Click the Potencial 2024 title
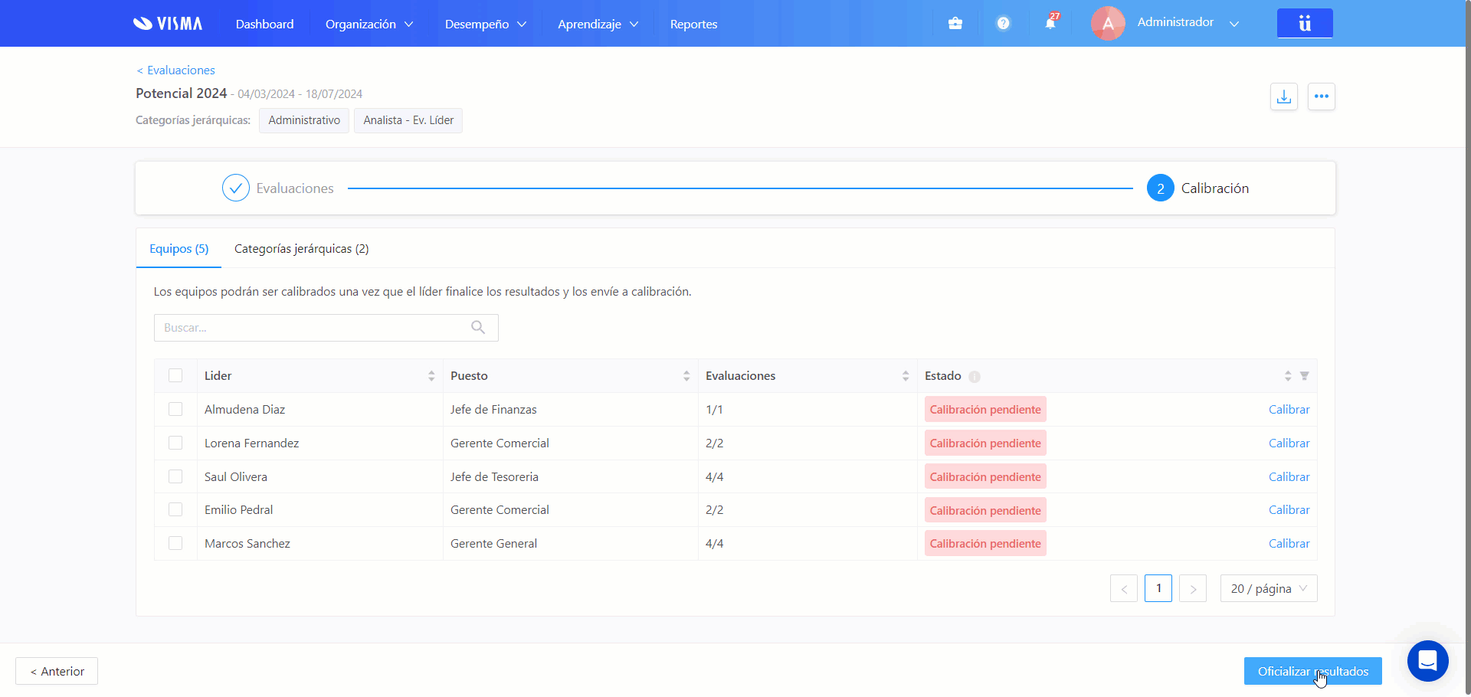The image size is (1471, 697). click(x=181, y=93)
